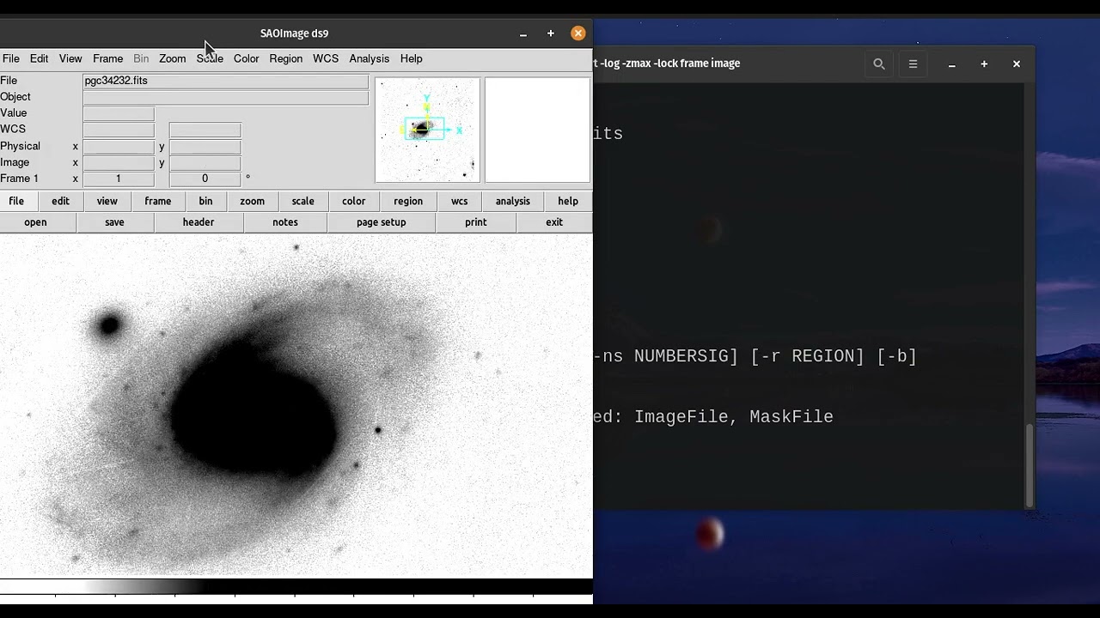The width and height of the screenshot is (1100, 618).
Task: Select the analysis buttonbar tab
Action: 512,201
